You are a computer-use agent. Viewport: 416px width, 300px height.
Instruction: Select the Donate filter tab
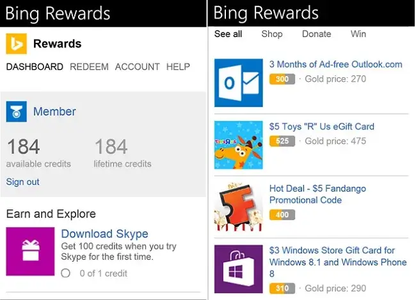(x=317, y=34)
